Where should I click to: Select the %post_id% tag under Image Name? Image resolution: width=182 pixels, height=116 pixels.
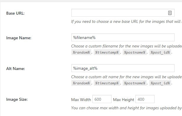coord(160,52)
